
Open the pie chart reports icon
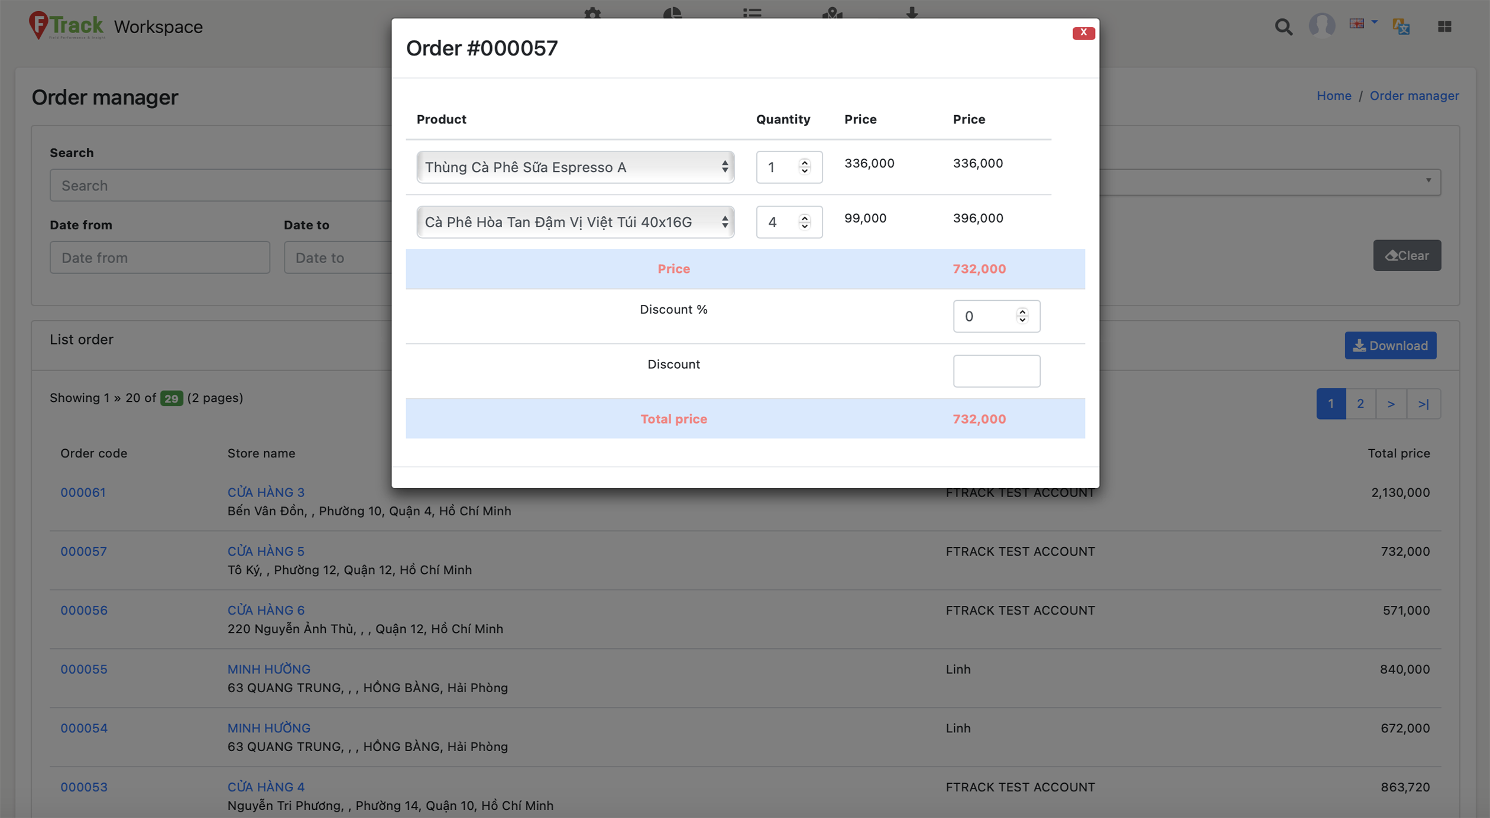click(x=672, y=12)
